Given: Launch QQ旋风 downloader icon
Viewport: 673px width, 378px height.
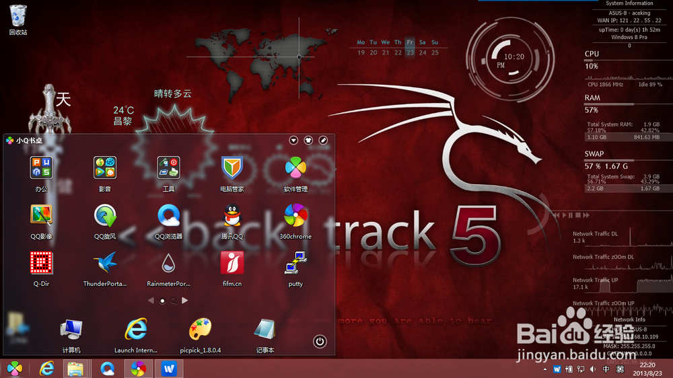Looking at the screenshot, I should (105, 215).
